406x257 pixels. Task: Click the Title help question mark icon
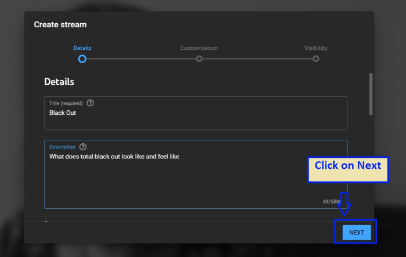pyautogui.click(x=90, y=103)
